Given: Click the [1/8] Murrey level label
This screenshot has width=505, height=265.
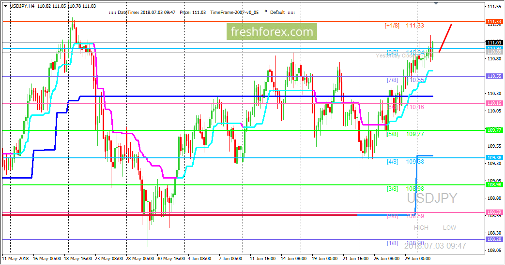Looking at the screenshot, I should tap(392, 243).
